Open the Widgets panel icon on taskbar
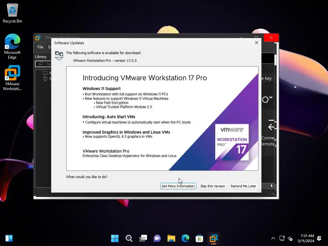Image resolution: width=328 pixels, height=246 pixels. point(9,238)
